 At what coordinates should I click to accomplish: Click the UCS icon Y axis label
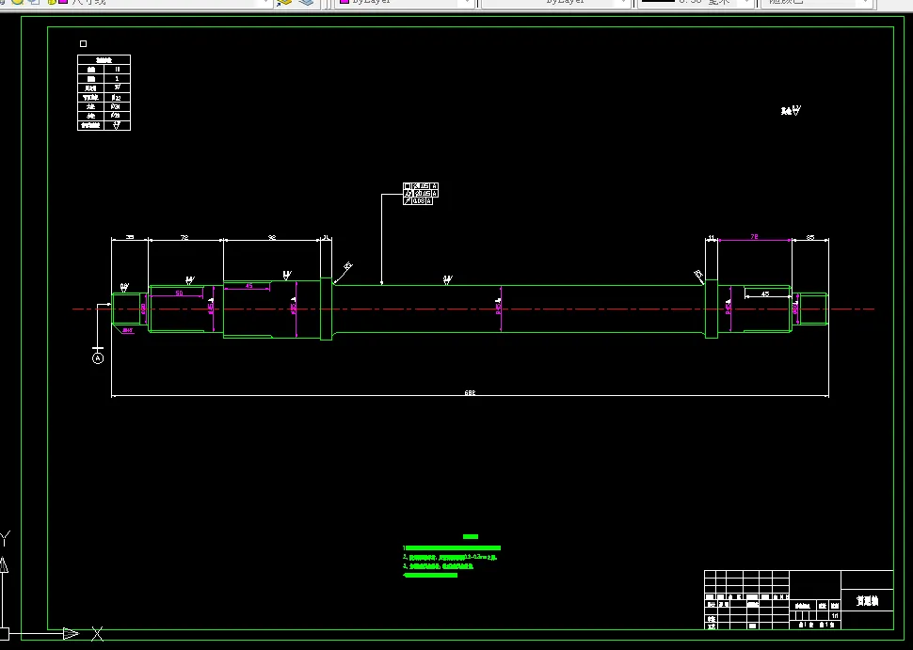6,538
